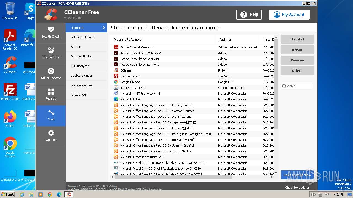Click the Check for updates link

point(297,188)
